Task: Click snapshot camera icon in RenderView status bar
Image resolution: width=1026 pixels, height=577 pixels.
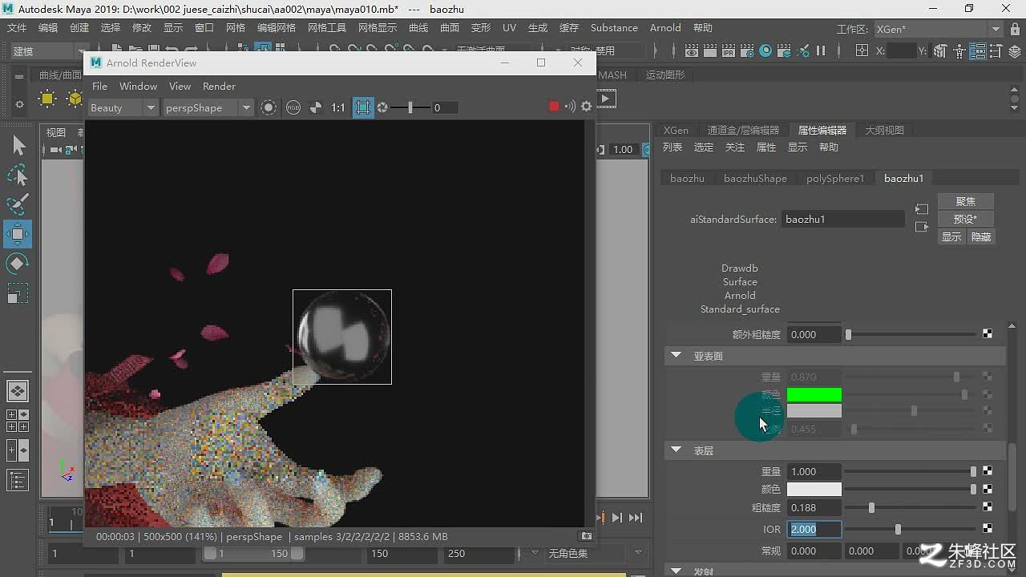Action: coord(587,536)
